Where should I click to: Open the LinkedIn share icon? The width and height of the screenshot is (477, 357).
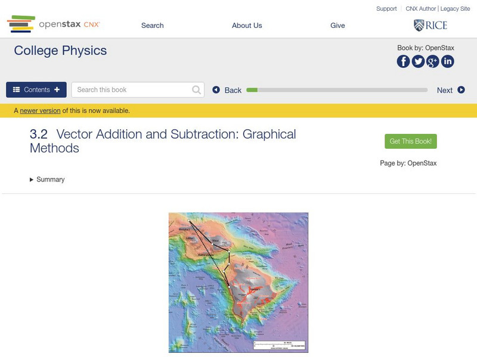click(447, 61)
